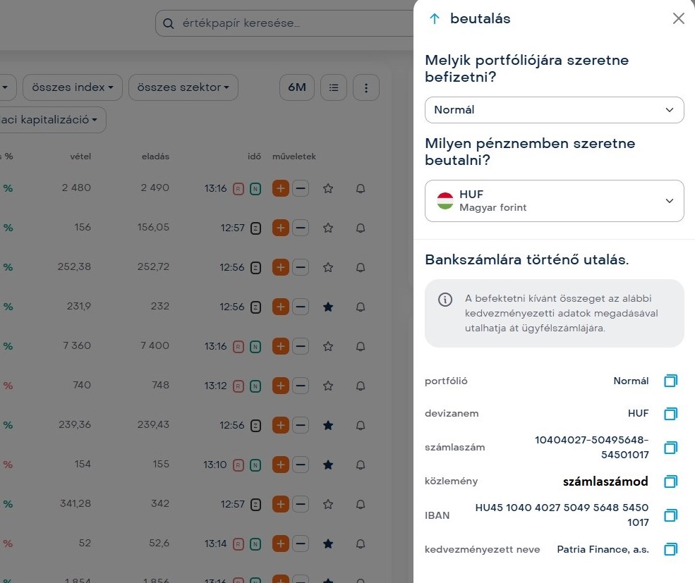Select the 6M period button
Image resolution: width=695 pixels, height=583 pixels.
[x=297, y=87]
